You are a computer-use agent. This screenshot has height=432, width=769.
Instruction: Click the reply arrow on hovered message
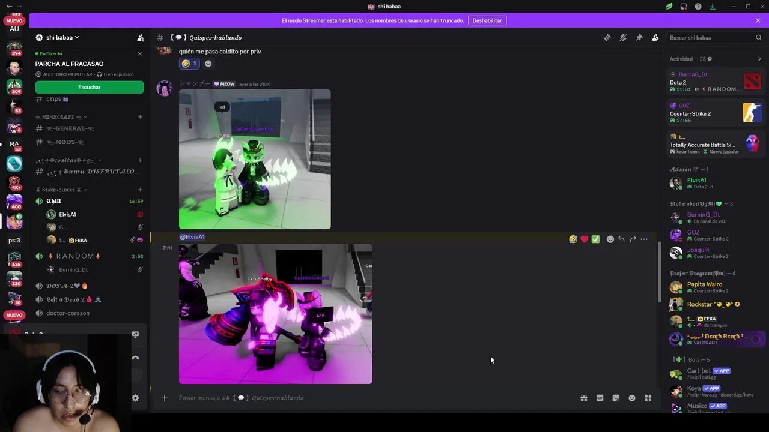(621, 239)
